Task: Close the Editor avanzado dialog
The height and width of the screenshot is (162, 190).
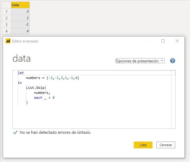Action: (177, 41)
